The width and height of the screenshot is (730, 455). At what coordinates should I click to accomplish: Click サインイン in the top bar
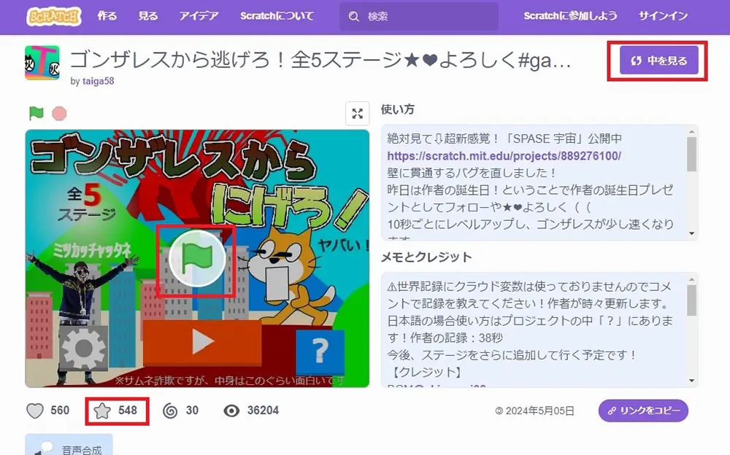[663, 16]
